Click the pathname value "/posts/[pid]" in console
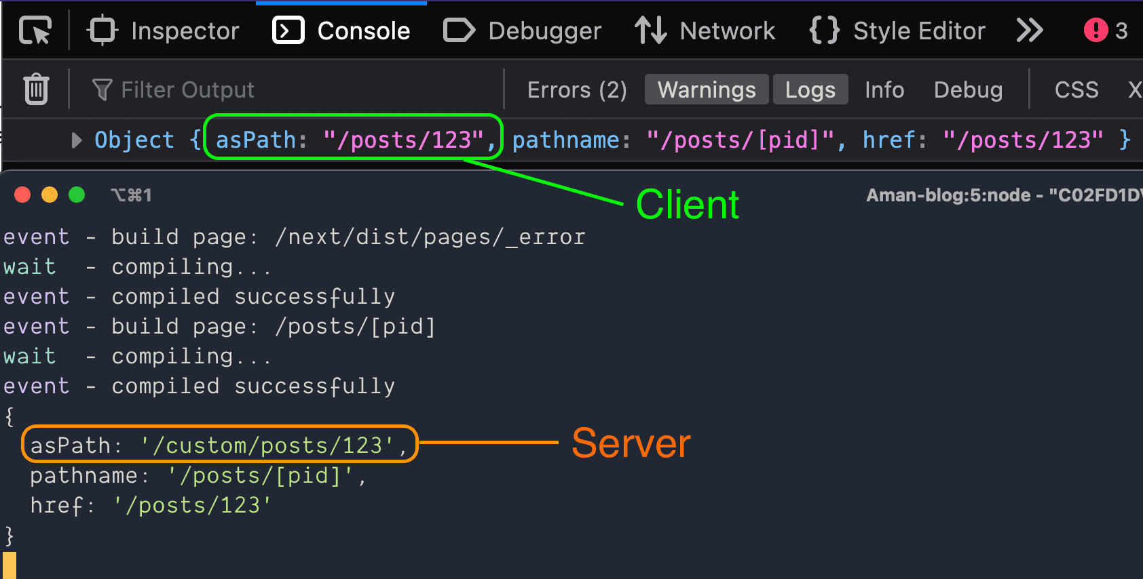The width and height of the screenshot is (1143, 579). click(741, 140)
